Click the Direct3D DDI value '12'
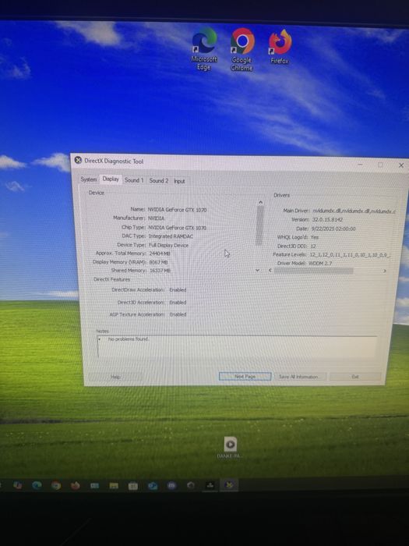 click(312, 246)
